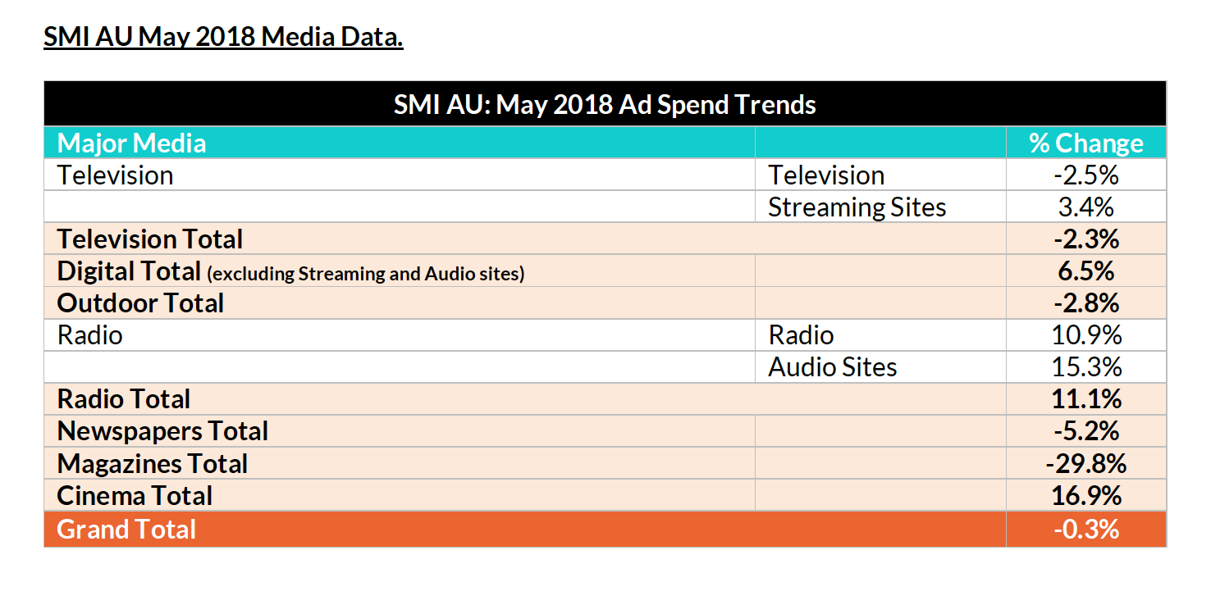Click the "-5.2%" Newspapers Total value

pyautogui.click(x=1086, y=431)
